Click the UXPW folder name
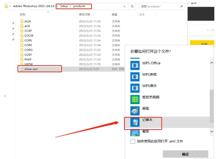Viewport: 216px width, 159px height. (28, 64)
